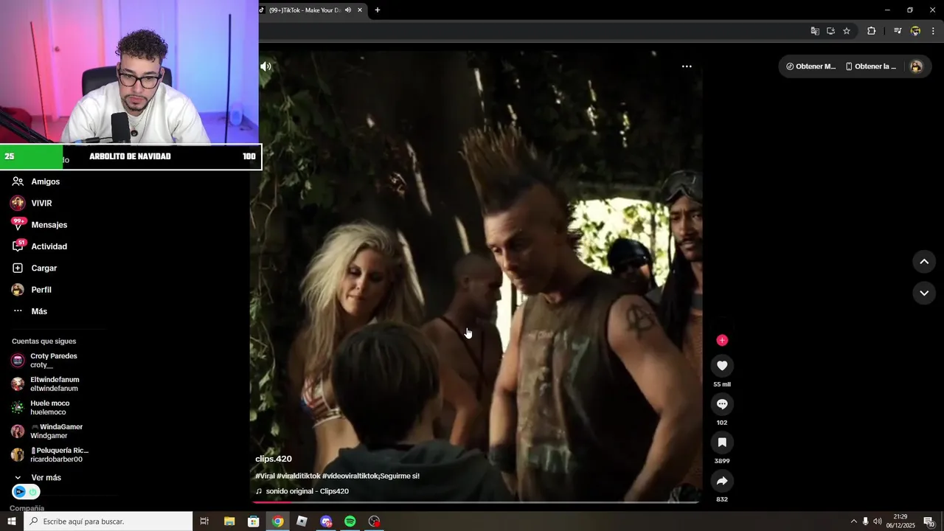Bookmark this page with the star icon

[847, 31]
